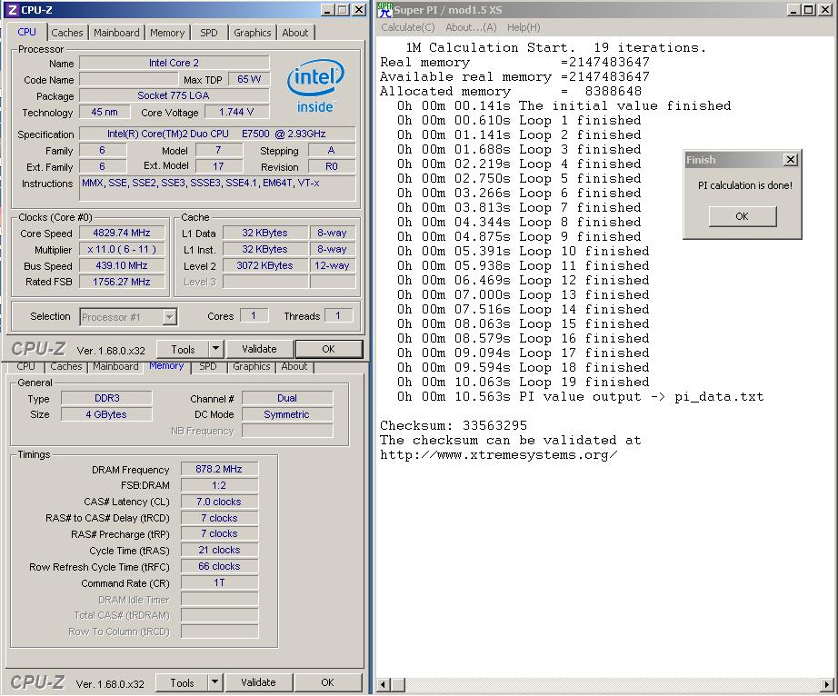Switch to Caches tab in lower CPU-Z
Viewport: 838px width, 696px height.
coord(66,366)
